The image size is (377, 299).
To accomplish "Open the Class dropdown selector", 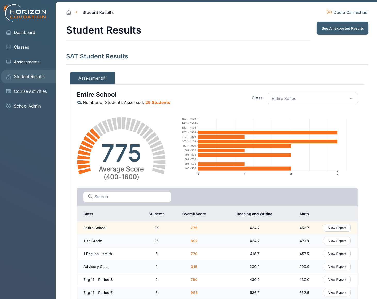I will point(312,98).
